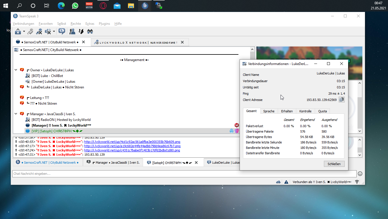Click the connection signal icon in status bar
Viewport: 388px width, 219px height.
click(x=357, y=182)
